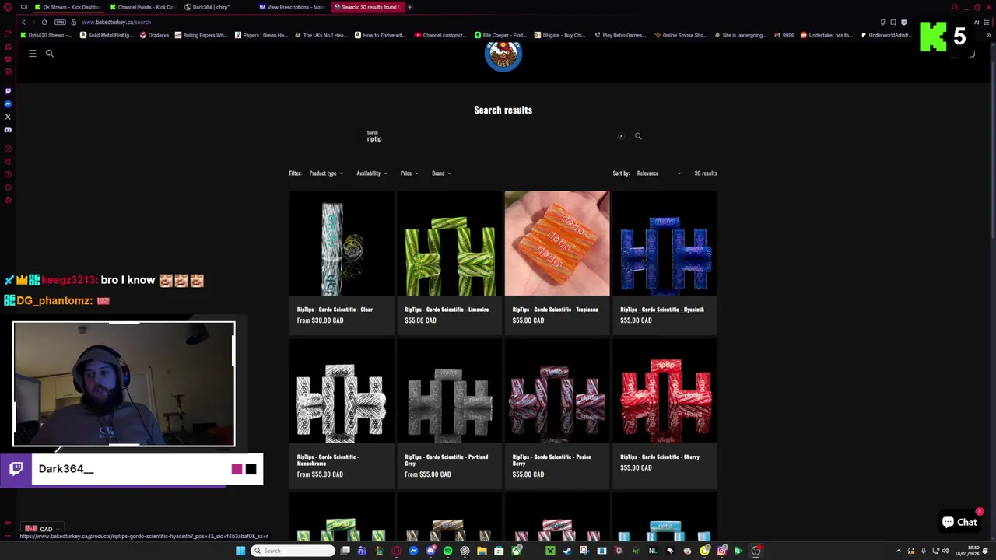Open How to Thrive bookmark

(x=381, y=35)
